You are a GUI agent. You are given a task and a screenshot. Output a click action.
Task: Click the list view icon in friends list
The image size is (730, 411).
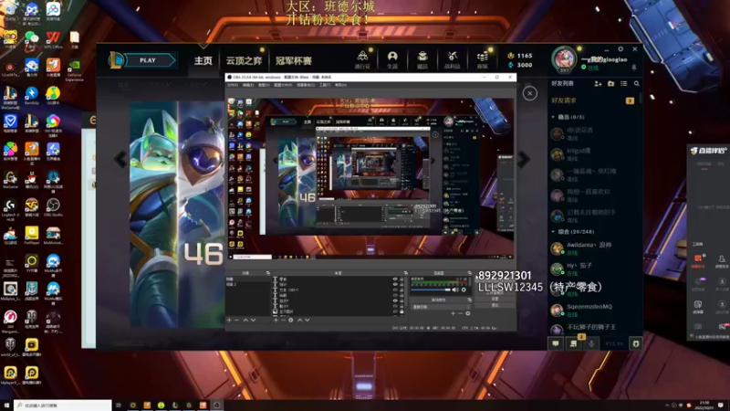point(624,84)
